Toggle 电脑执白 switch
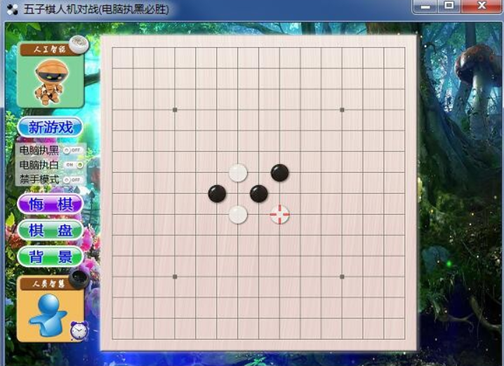The image size is (504, 366). tap(73, 165)
